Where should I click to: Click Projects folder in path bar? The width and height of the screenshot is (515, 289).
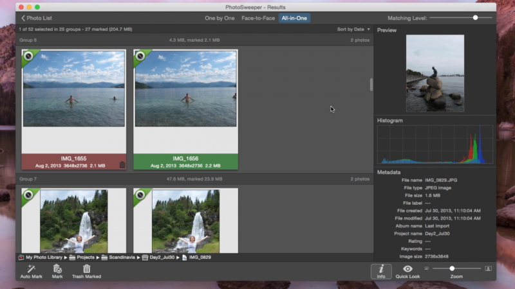tap(82, 258)
